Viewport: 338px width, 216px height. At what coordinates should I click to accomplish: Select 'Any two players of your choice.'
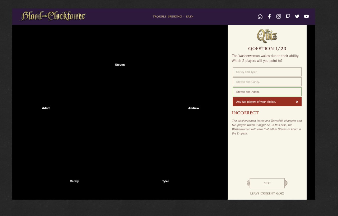(261, 102)
